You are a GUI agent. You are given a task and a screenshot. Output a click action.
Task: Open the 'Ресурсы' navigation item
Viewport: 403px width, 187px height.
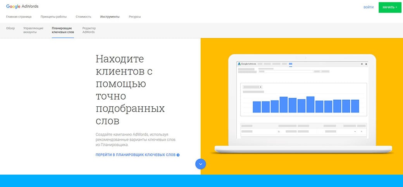pos(134,17)
